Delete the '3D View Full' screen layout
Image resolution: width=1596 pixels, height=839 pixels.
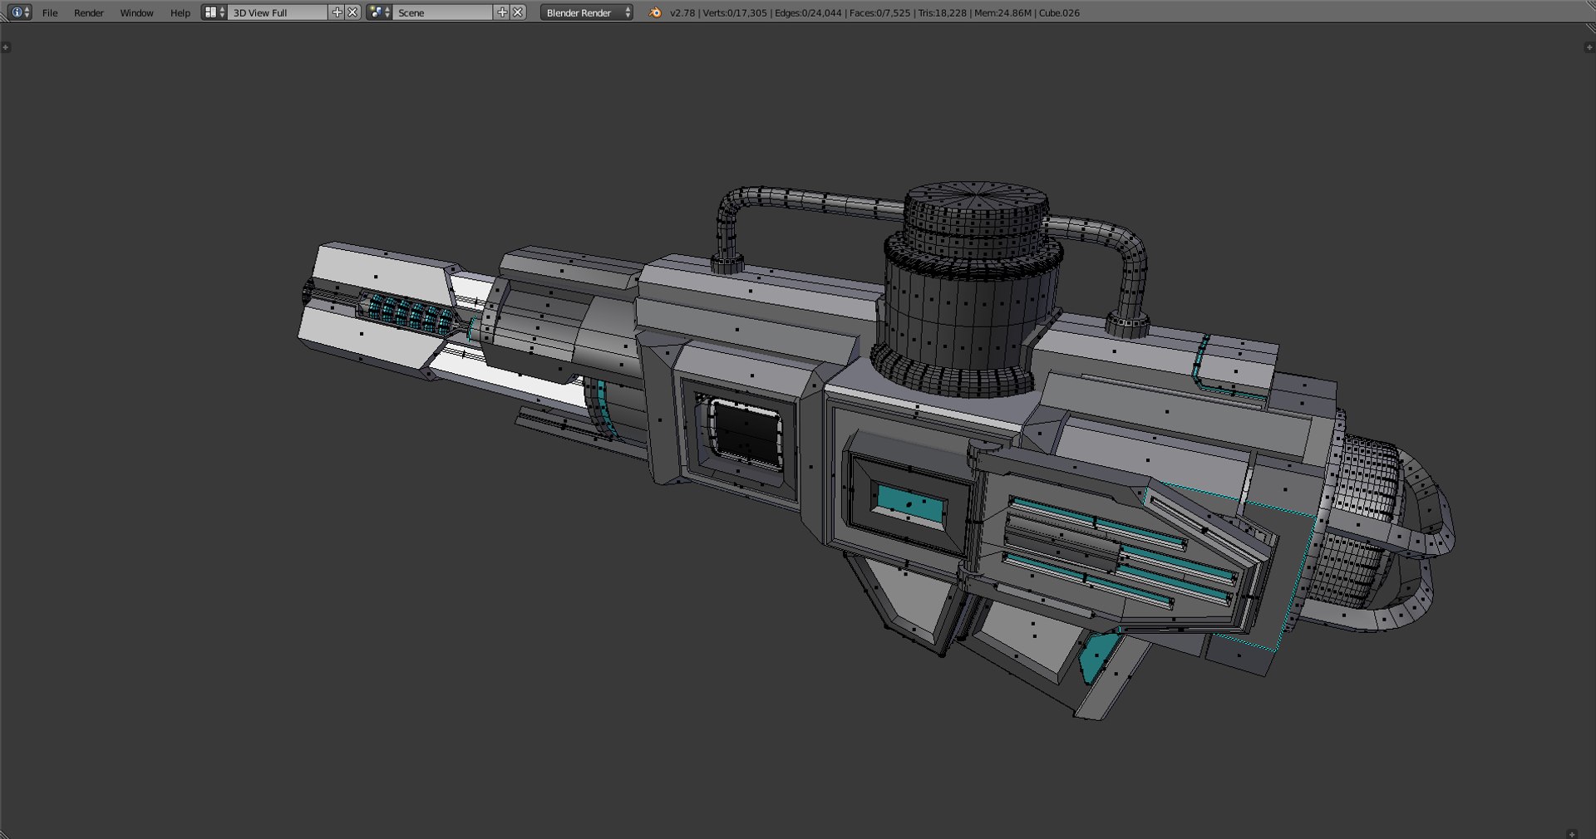coord(352,12)
